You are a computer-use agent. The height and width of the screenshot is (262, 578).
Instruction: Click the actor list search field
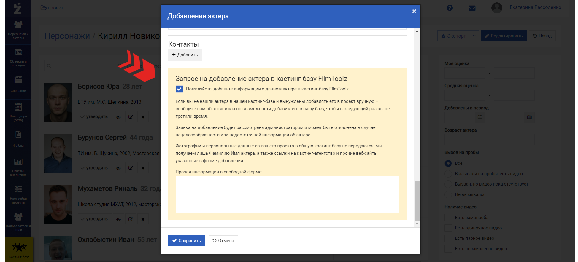(72, 66)
